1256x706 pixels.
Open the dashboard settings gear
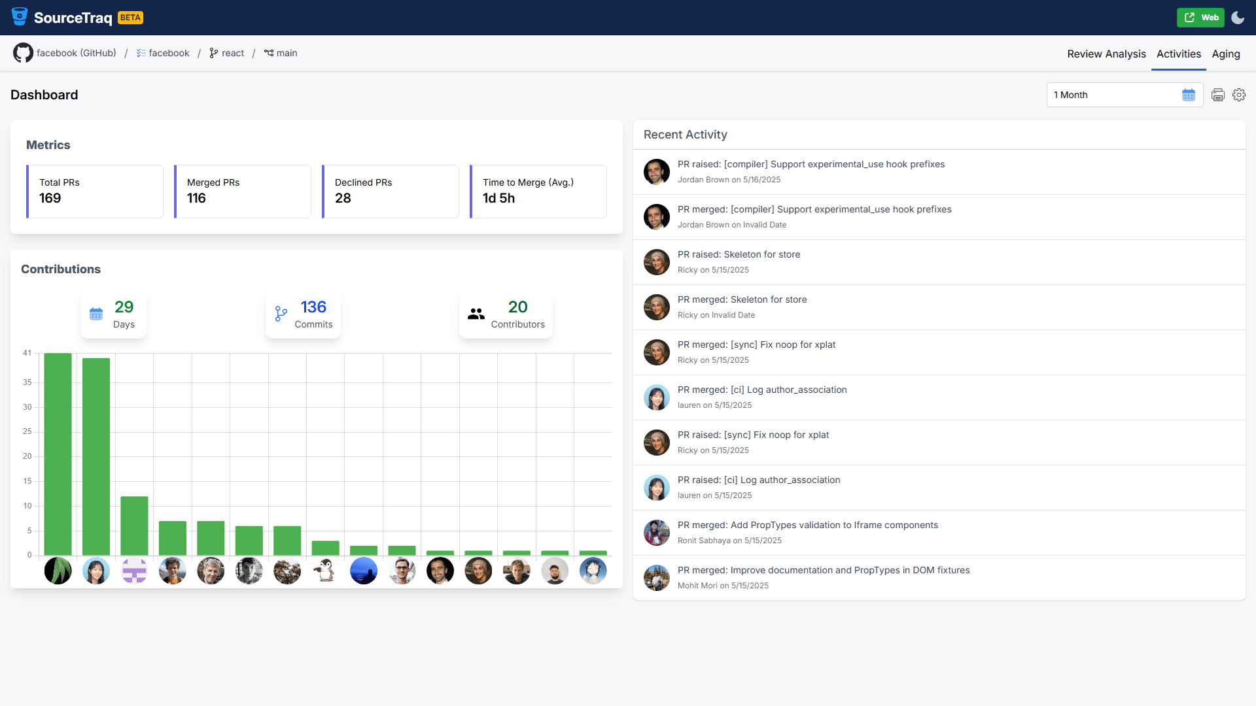(1239, 95)
